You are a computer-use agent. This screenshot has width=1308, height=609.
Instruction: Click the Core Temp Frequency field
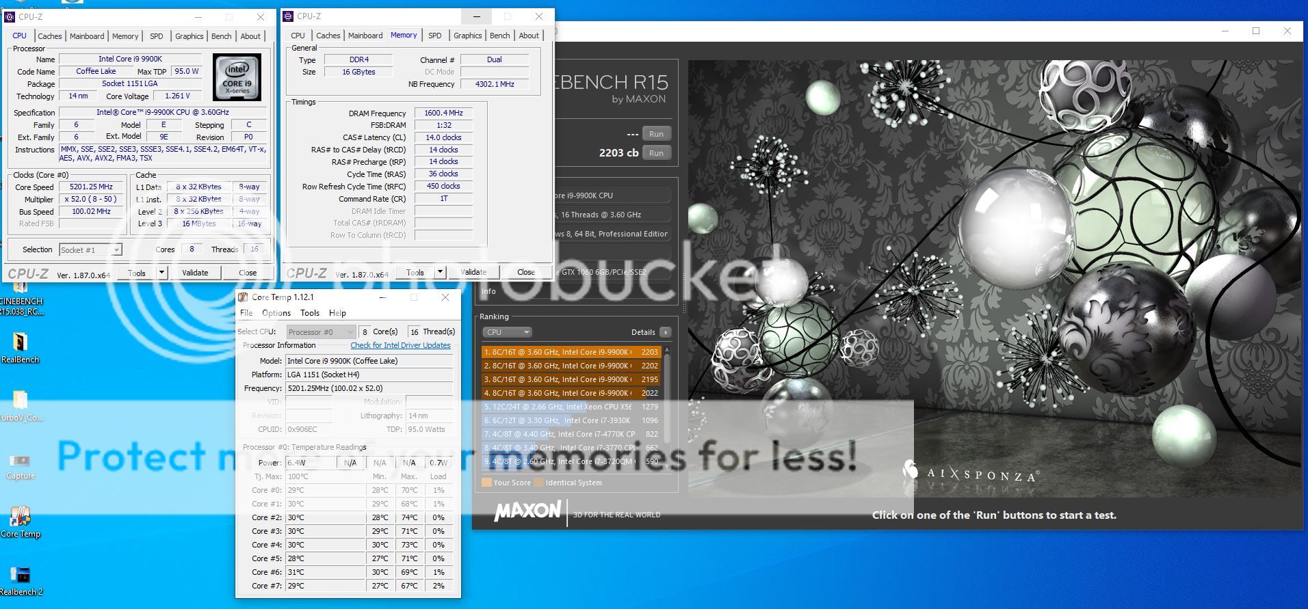(x=369, y=388)
